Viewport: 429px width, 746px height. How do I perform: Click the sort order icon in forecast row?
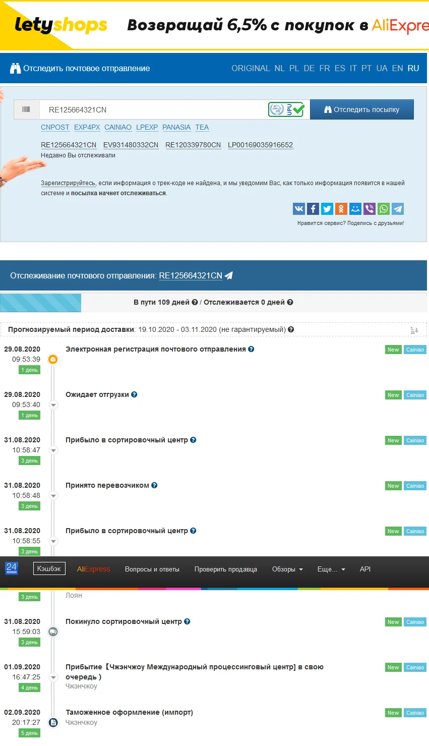(x=414, y=330)
